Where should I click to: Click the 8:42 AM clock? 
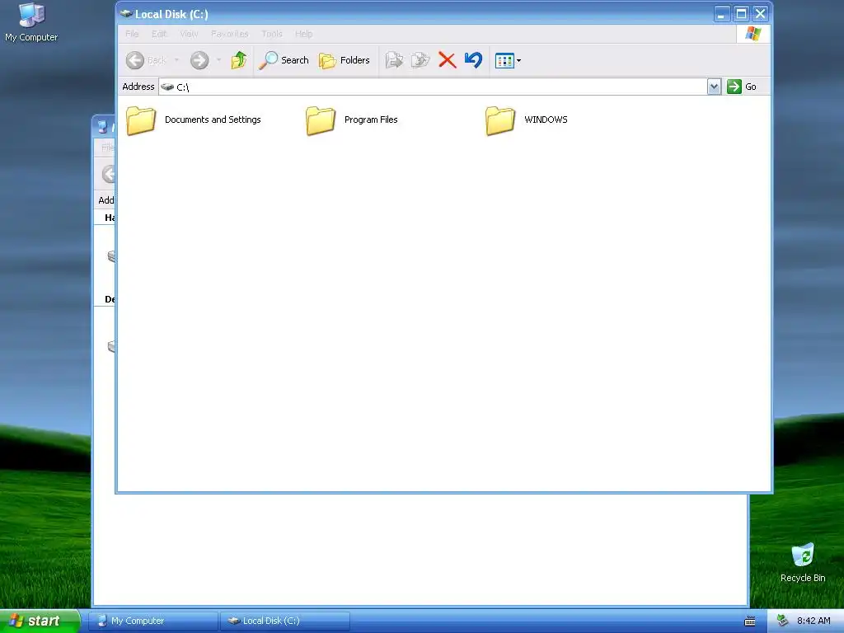click(814, 621)
